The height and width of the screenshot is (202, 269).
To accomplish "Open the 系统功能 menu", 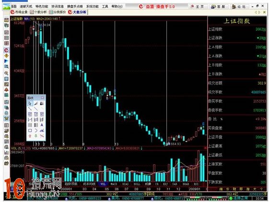I will tap(92, 7).
